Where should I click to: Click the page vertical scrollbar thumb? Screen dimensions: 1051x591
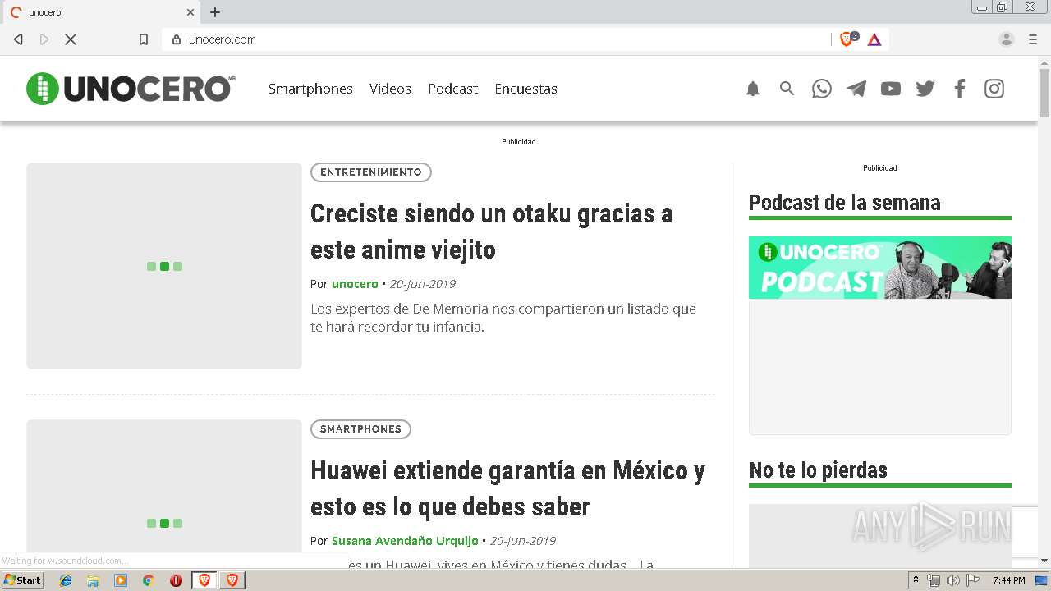(1044, 94)
